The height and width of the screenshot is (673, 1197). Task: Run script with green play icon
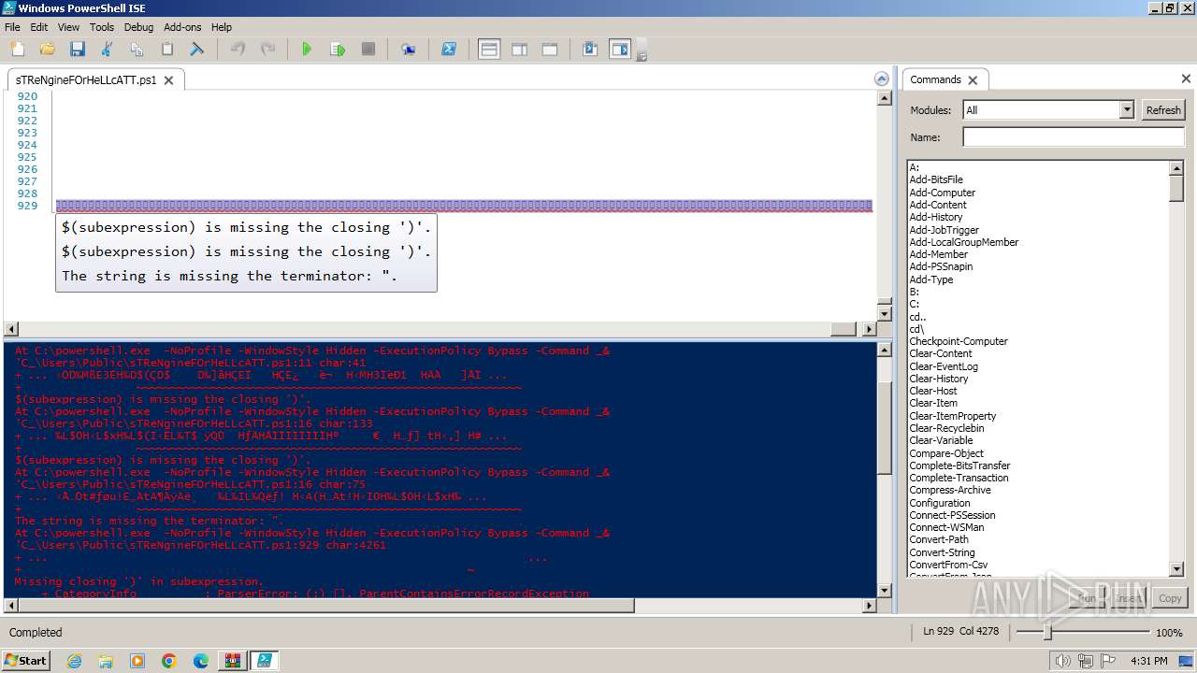pos(307,49)
